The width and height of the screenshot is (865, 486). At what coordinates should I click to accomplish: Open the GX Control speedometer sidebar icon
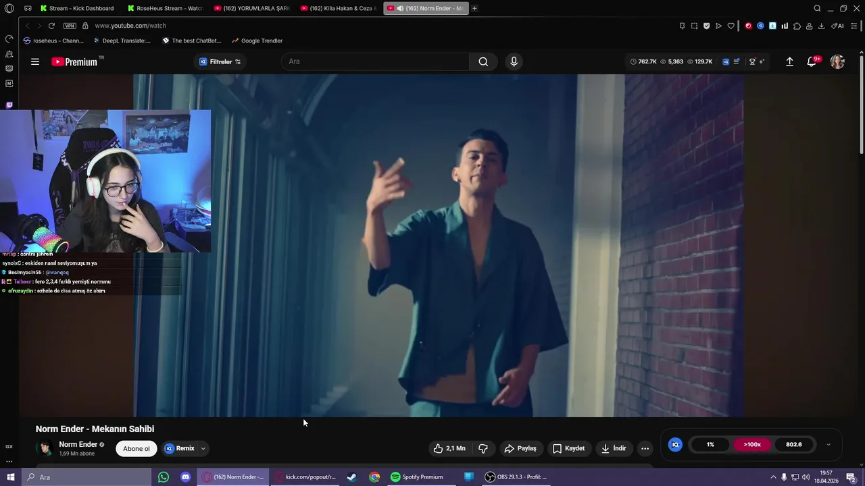click(9, 38)
